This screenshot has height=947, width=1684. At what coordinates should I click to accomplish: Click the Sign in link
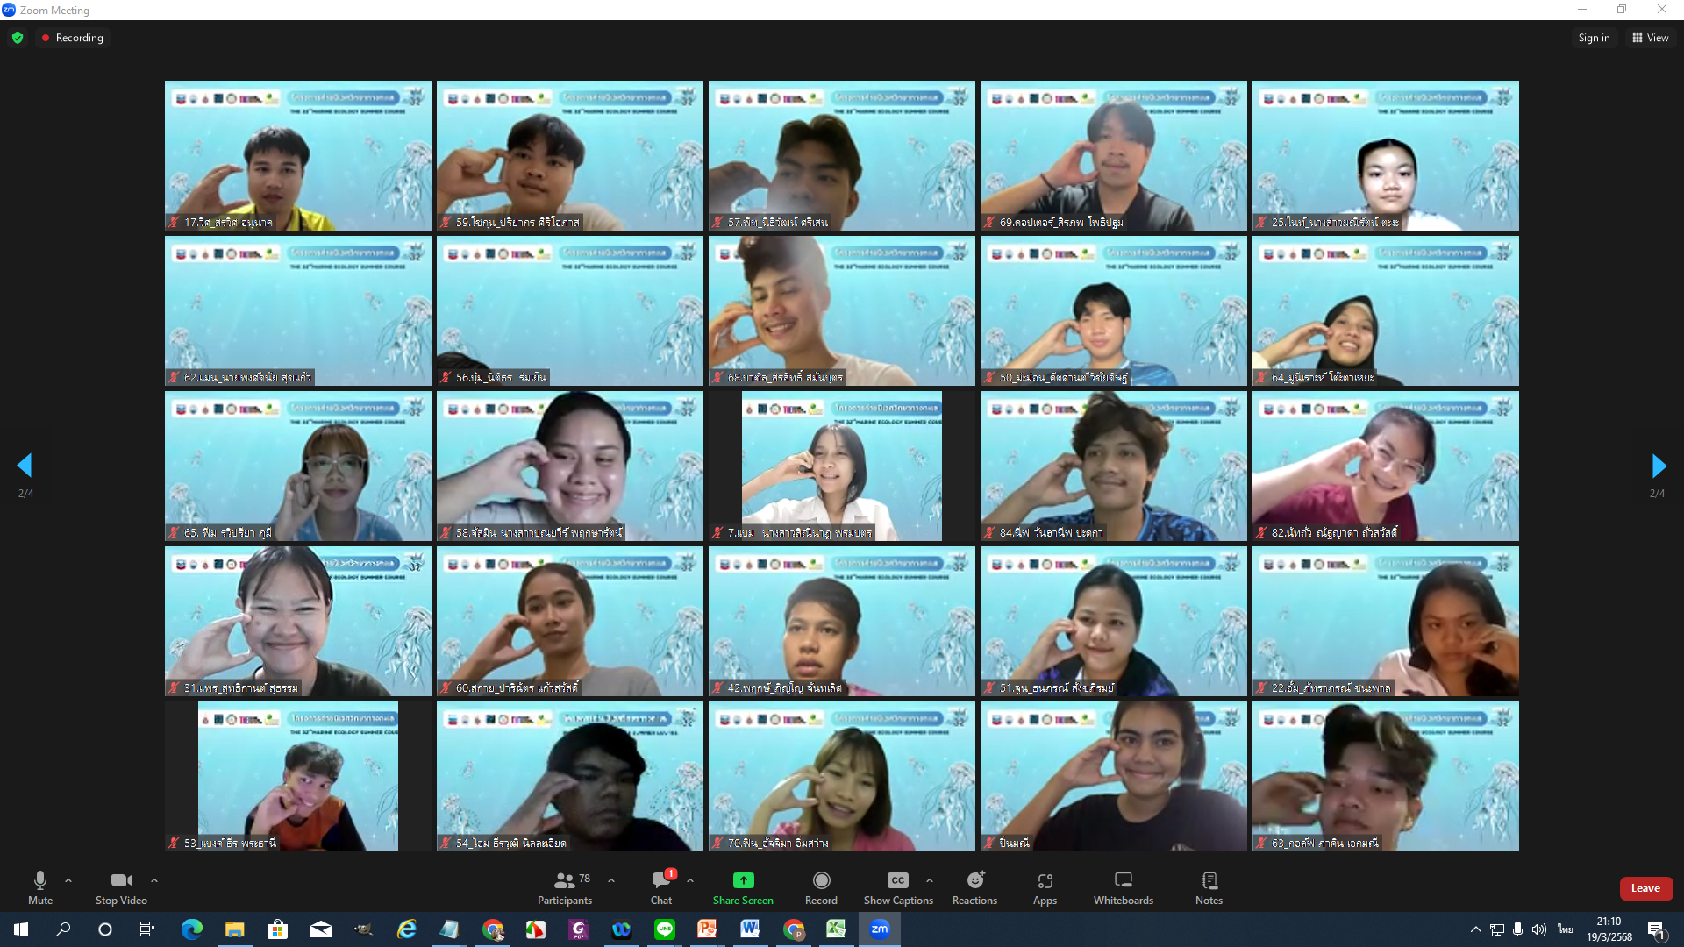click(1594, 38)
